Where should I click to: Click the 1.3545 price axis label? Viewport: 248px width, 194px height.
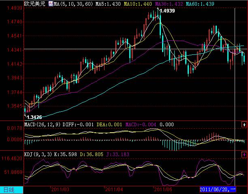(x=15, y=106)
